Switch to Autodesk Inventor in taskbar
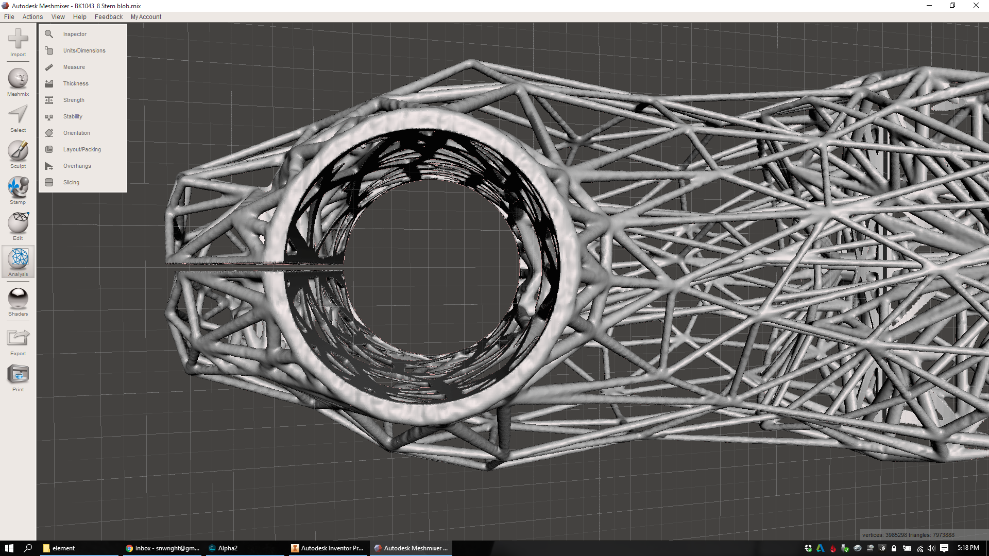This screenshot has height=556, width=989. pos(327,548)
